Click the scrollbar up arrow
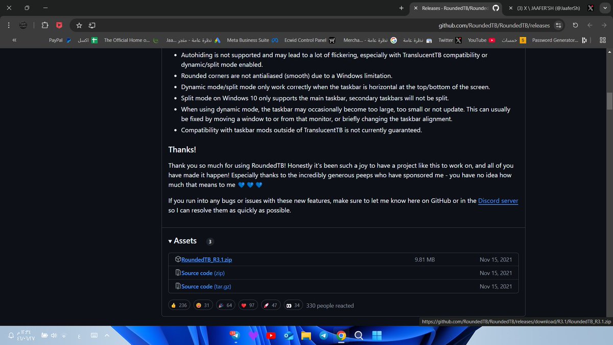The height and width of the screenshot is (345, 613). click(x=609, y=52)
